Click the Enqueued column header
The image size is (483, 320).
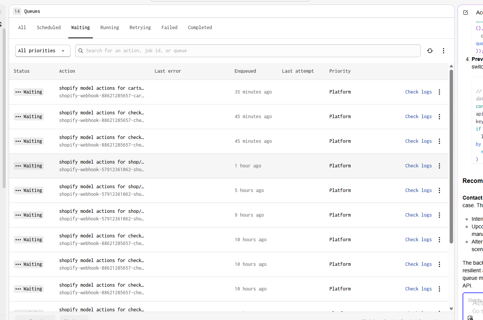click(245, 71)
